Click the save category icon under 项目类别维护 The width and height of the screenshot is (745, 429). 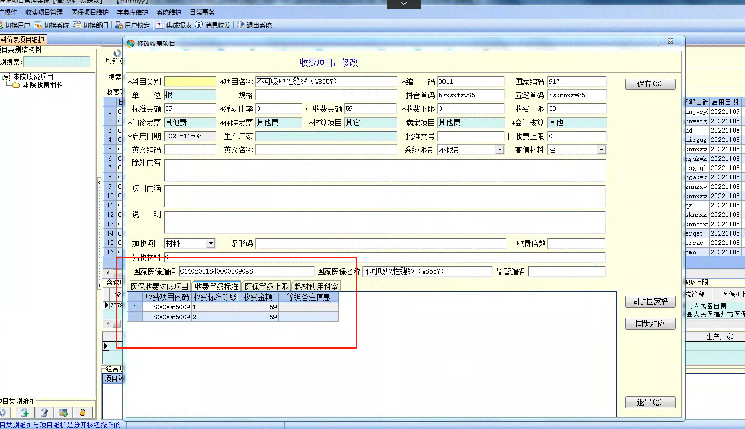pos(63,412)
